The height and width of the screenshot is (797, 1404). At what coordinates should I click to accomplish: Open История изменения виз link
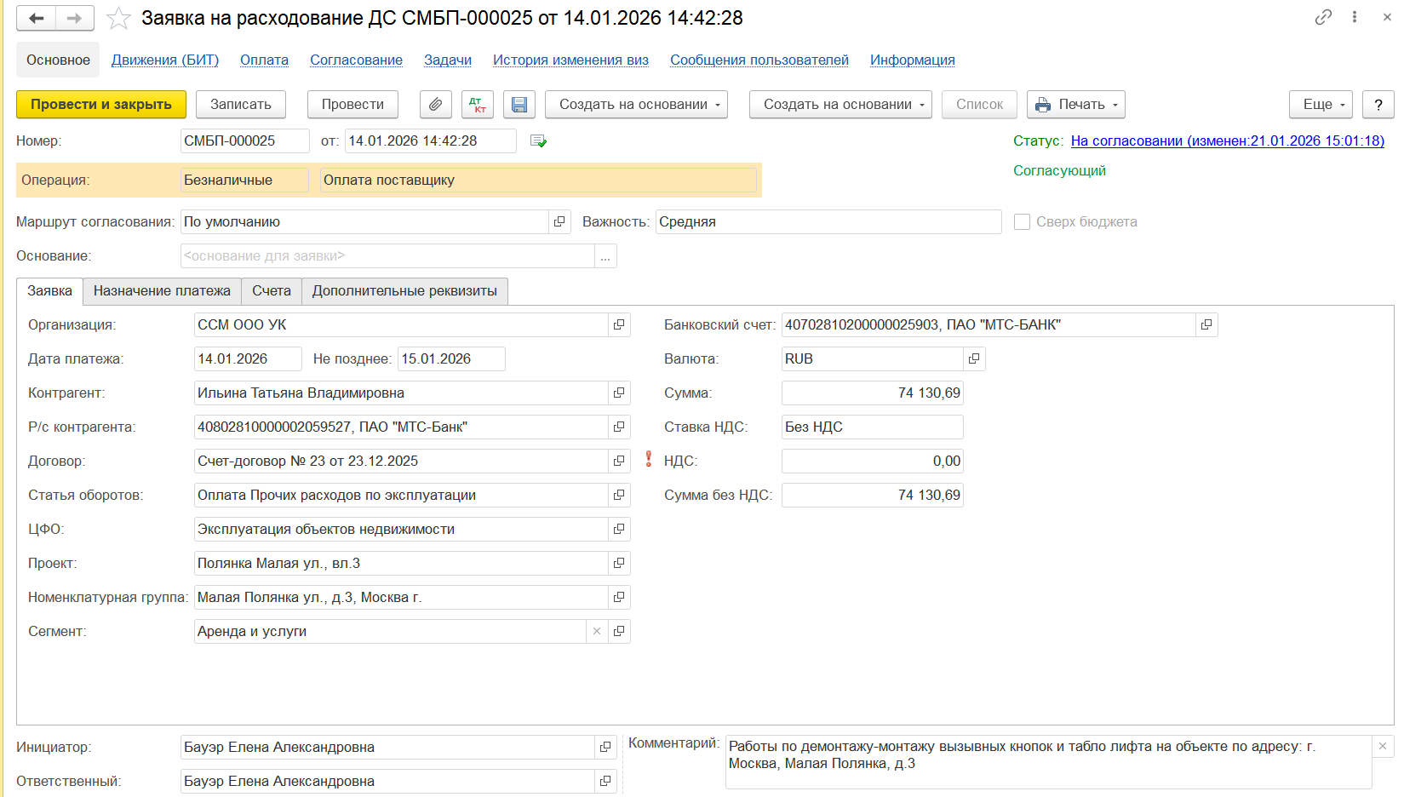pyautogui.click(x=570, y=60)
